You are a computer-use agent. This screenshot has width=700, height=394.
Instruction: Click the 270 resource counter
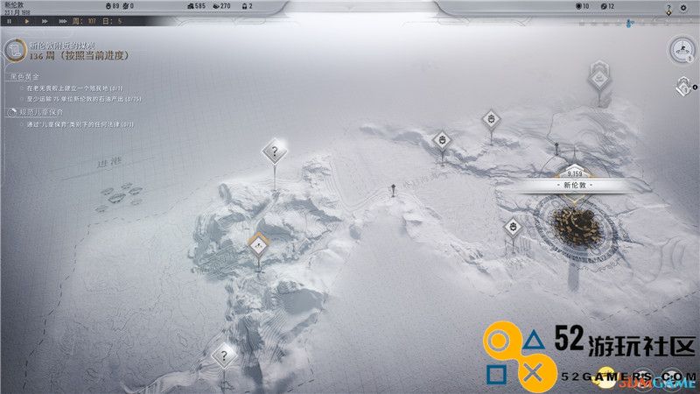click(x=222, y=6)
